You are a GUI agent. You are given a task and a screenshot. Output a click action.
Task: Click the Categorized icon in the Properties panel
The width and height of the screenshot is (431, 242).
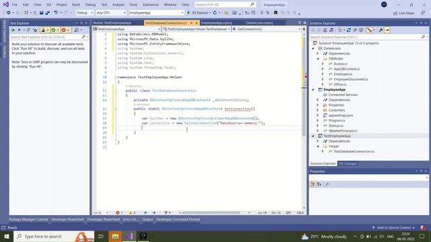[312, 184]
